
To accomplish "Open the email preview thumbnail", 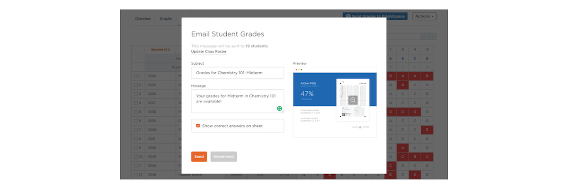I will click(335, 102).
